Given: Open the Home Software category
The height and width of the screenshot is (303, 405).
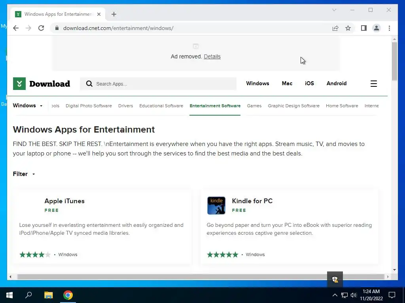Looking at the screenshot, I should tap(342, 106).
